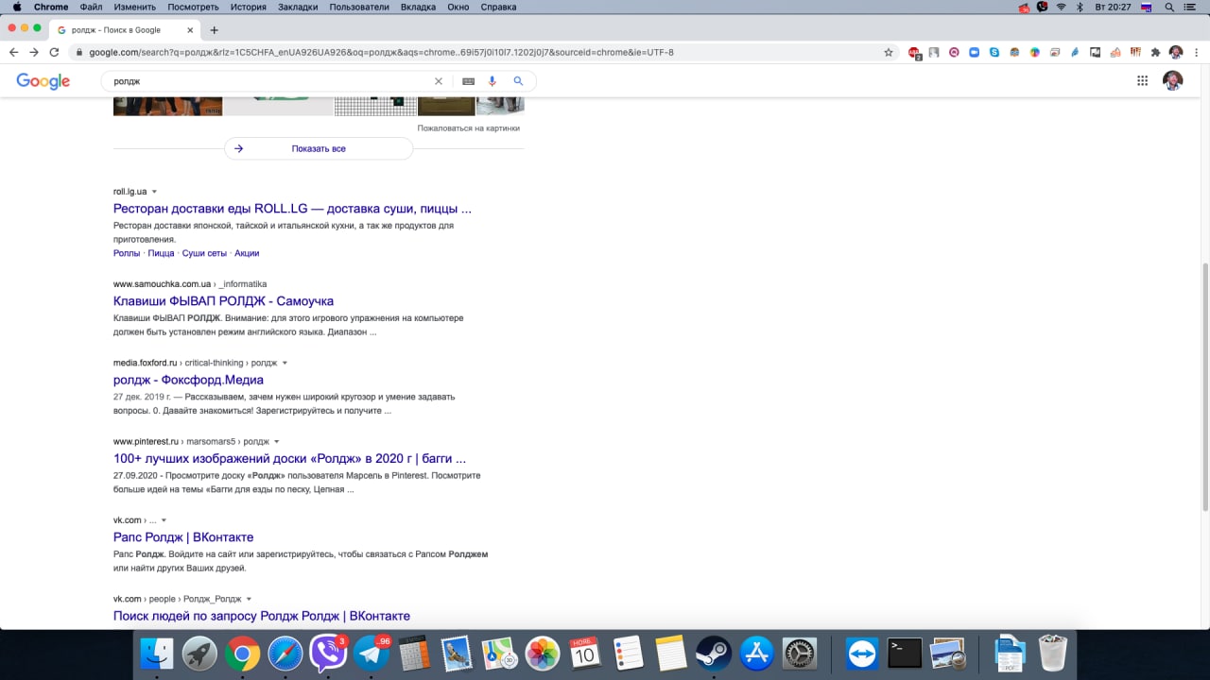Open the Закладки menu

point(298,7)
